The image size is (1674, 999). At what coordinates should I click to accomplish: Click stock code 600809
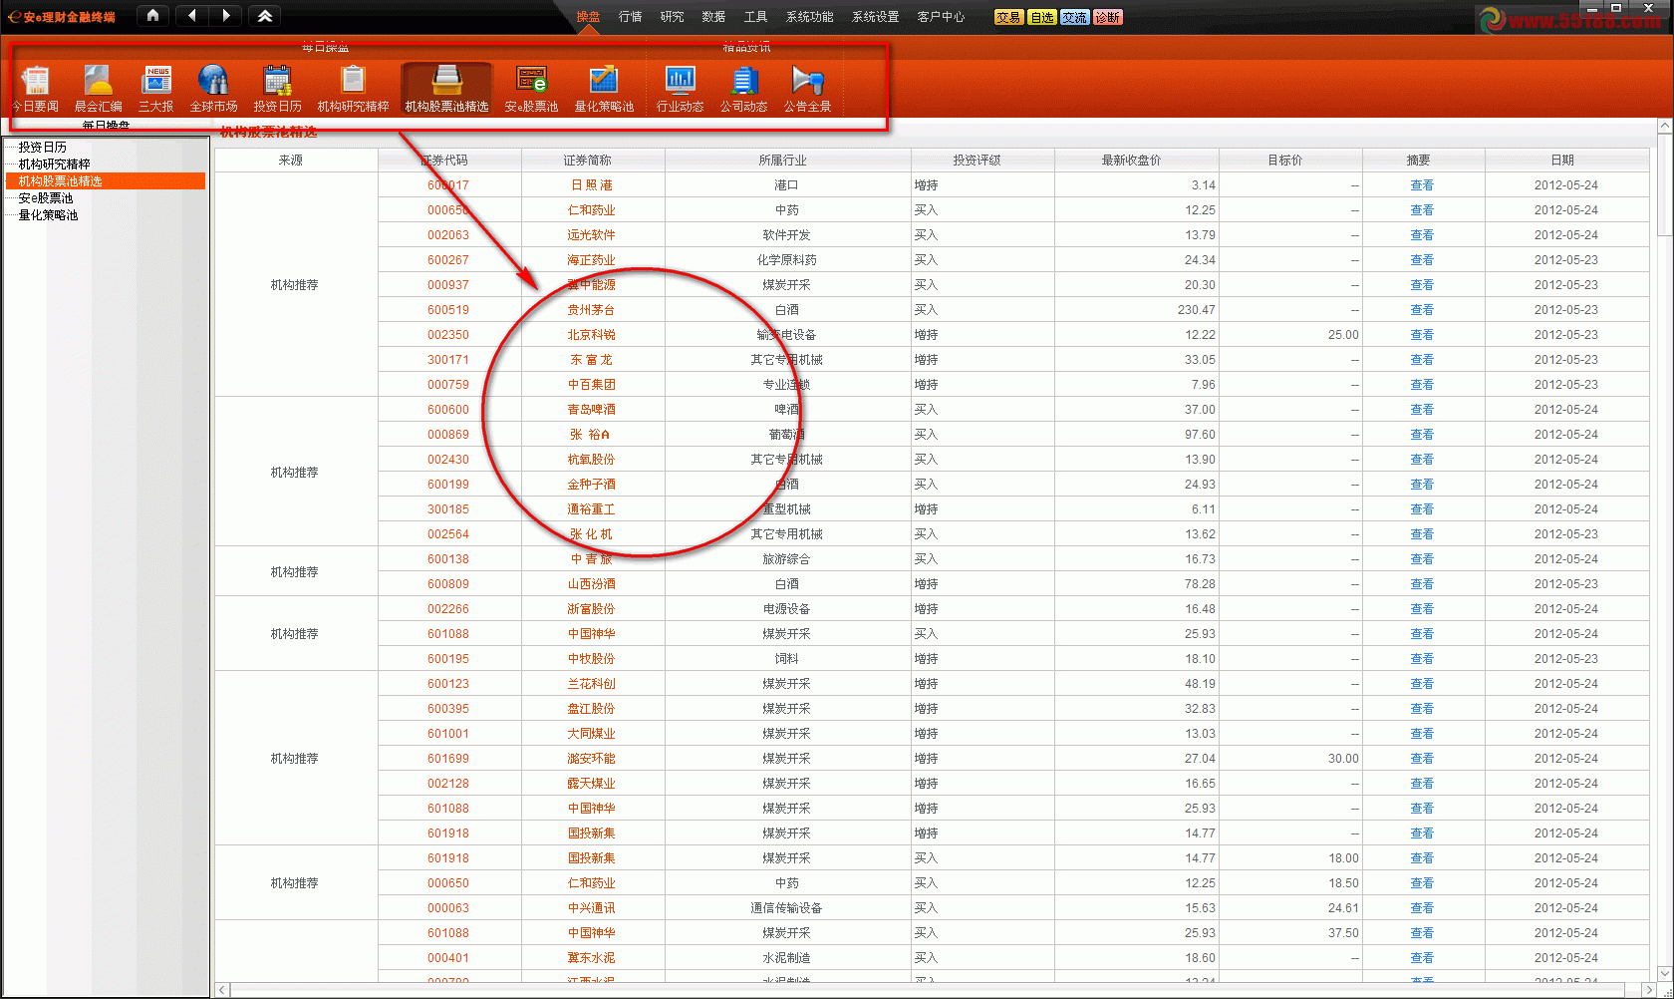coord(448,584)
